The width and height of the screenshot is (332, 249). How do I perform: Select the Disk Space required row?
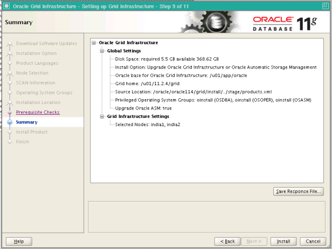(167, 59)
